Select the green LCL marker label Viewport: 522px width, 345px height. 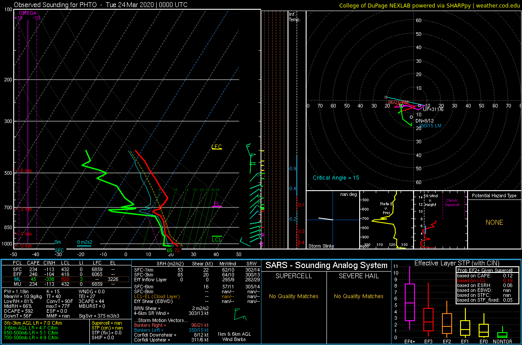click(217, 239)
